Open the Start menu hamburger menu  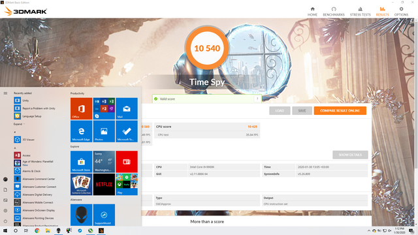(5, 93)
